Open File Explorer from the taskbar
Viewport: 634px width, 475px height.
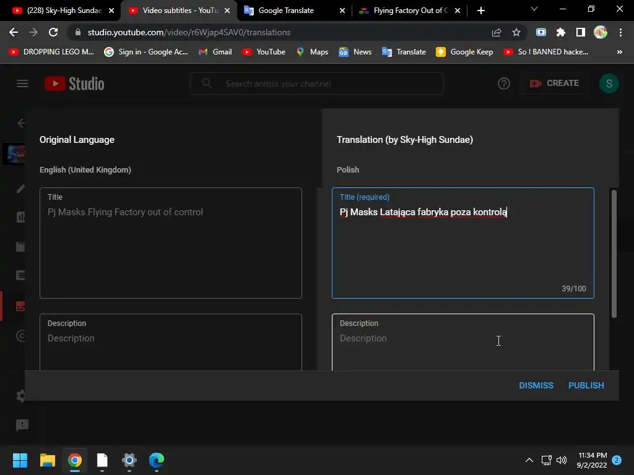(x=47, y=460)
